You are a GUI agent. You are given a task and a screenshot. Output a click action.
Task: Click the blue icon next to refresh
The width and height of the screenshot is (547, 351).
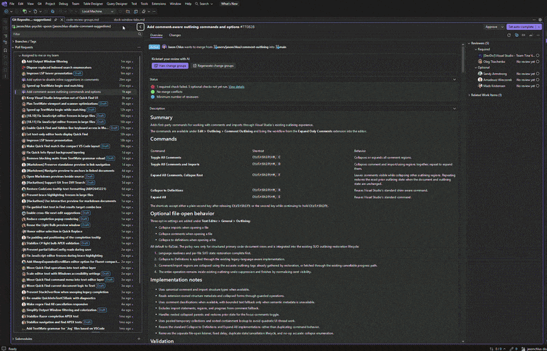click(x=516, y=36)
